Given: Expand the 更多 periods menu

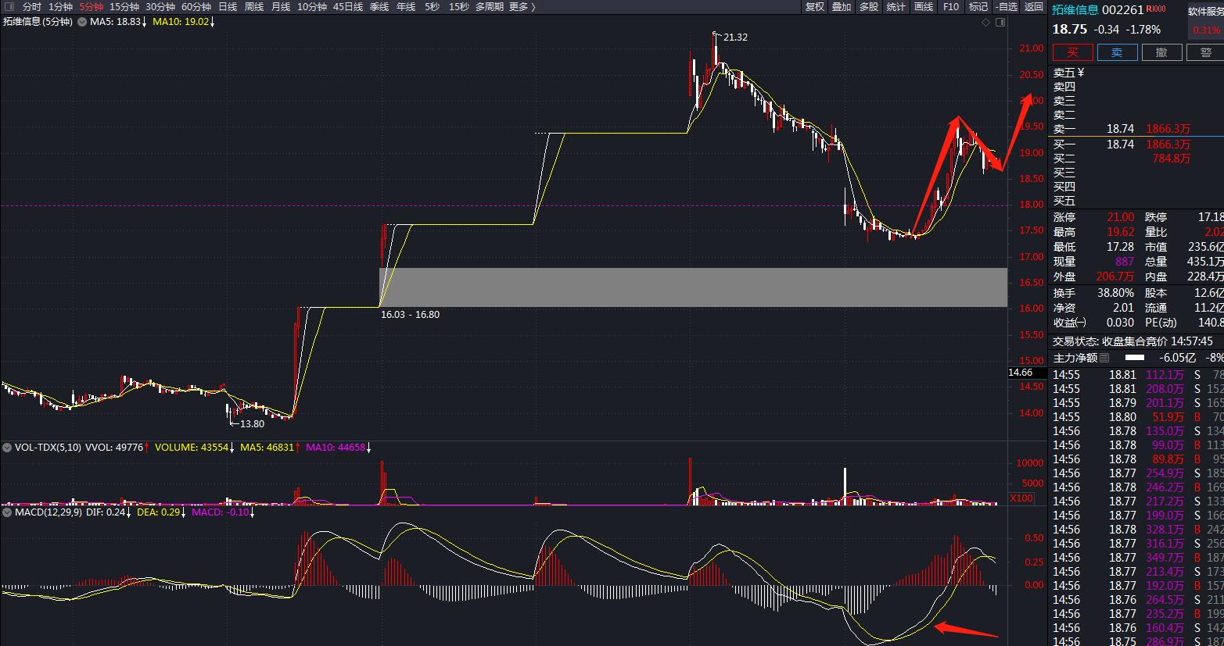Looking at the screenshot, I should click(x=522, y=6).
